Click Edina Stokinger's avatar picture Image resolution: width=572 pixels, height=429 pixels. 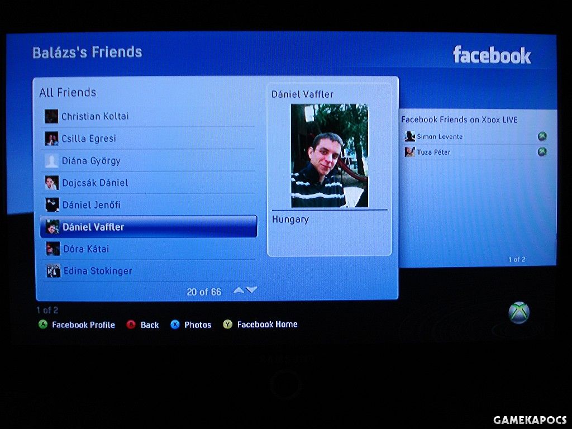tap(53, 271)
